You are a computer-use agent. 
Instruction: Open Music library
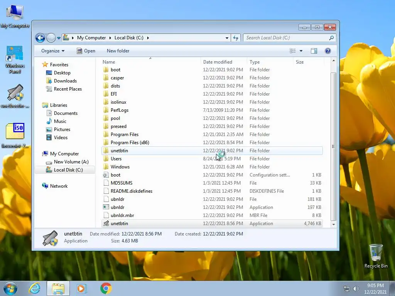(x=60, y=121)
